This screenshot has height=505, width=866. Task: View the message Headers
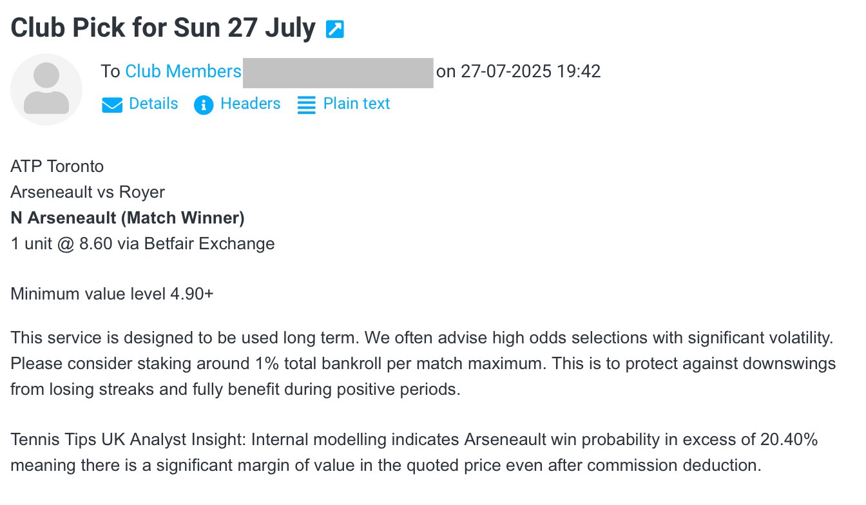click(250, 104)
